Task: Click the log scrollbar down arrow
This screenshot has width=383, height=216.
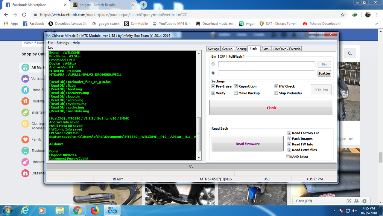Action: click(x=199, y=157)
